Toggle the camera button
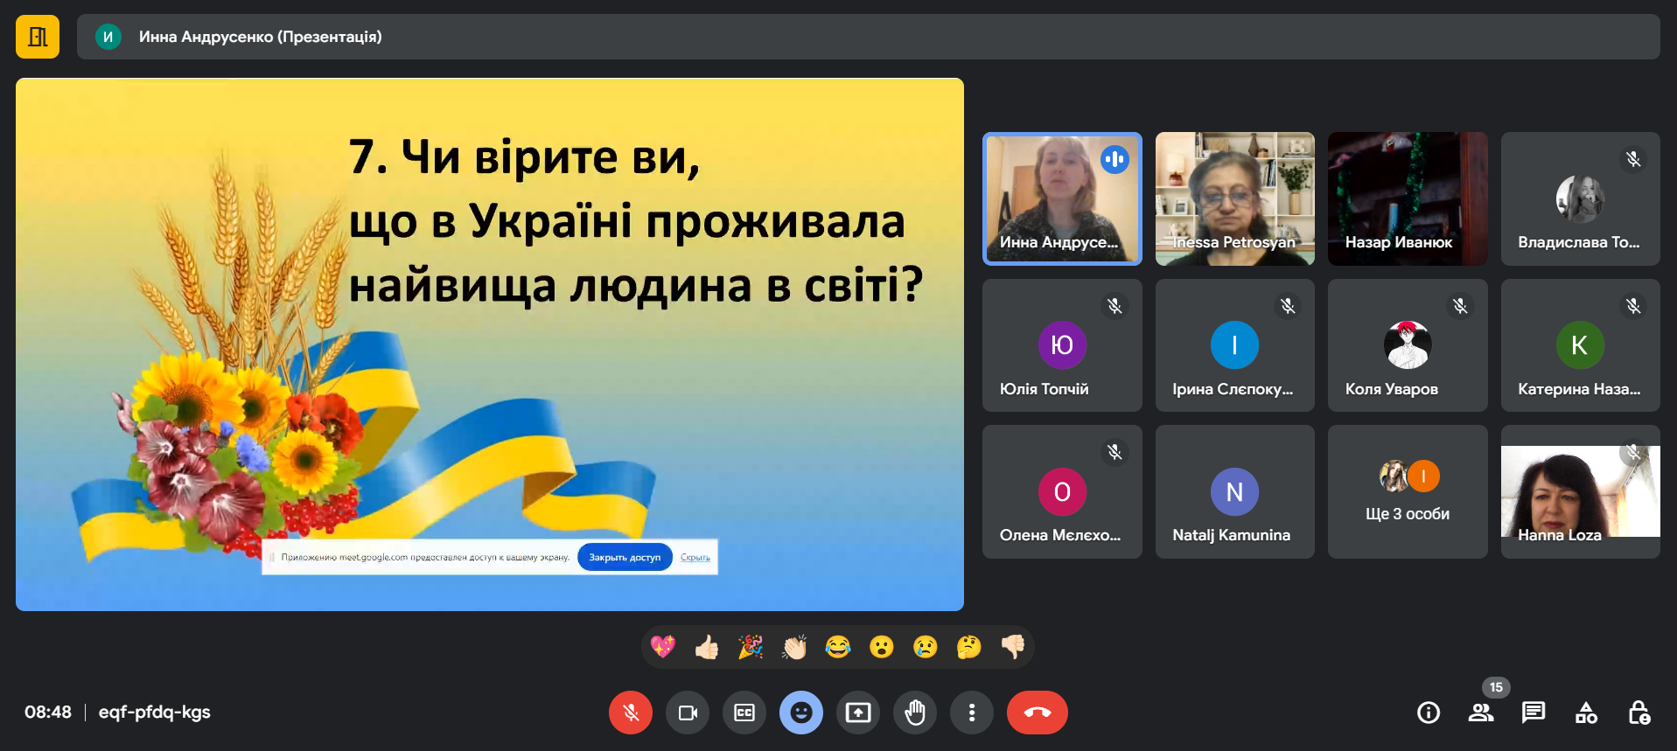 tap(688, 713)
